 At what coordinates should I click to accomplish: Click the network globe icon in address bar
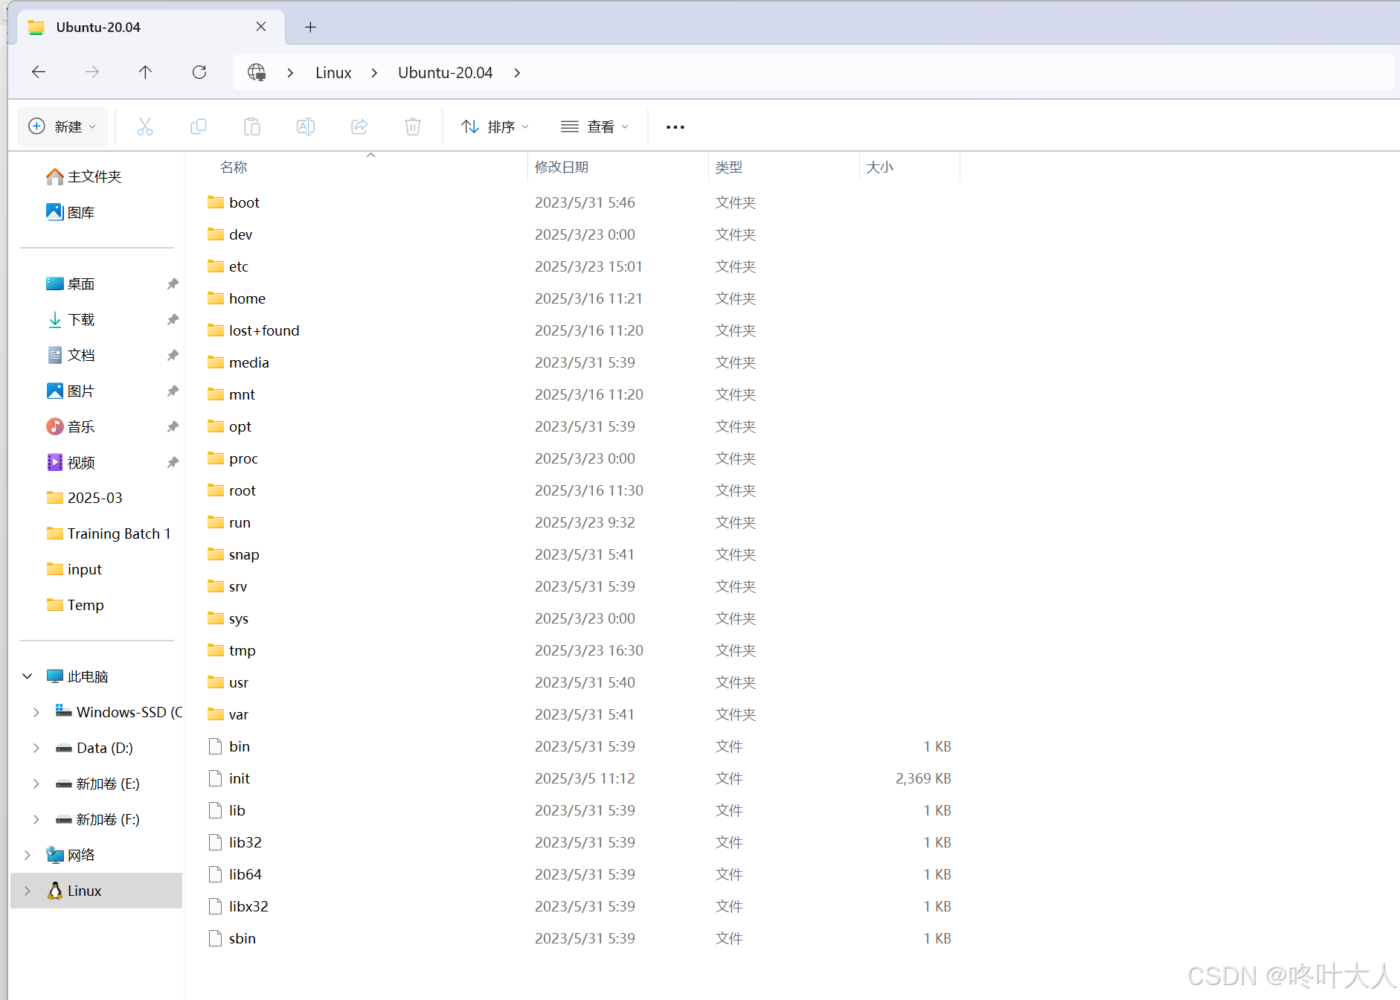coord(257,72)
